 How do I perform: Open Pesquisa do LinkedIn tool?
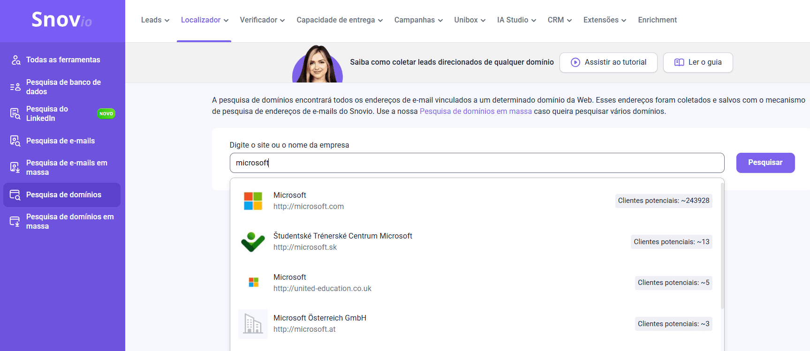(62, 113)
